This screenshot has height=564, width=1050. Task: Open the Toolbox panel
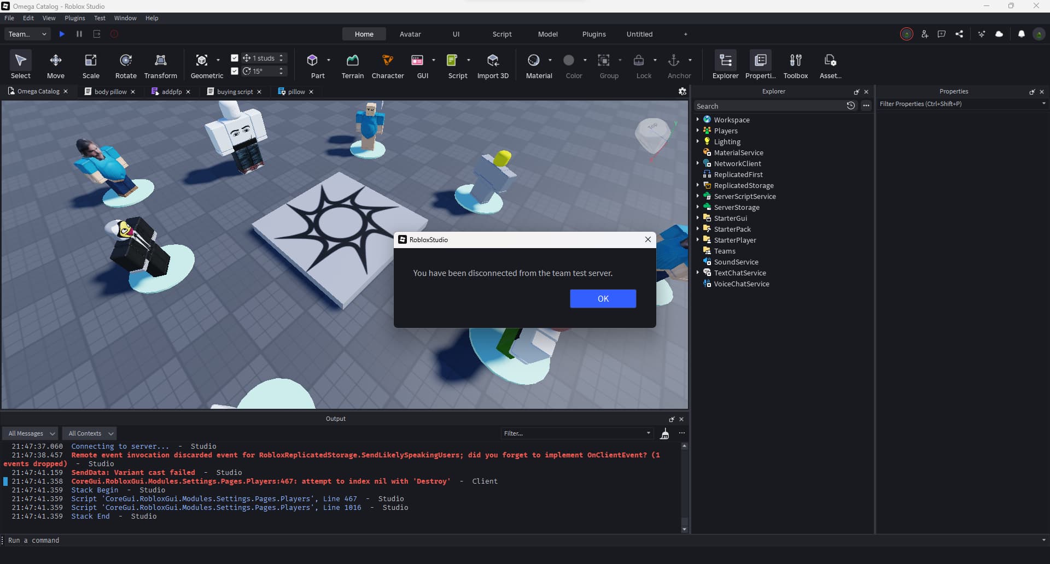[796, 65]
